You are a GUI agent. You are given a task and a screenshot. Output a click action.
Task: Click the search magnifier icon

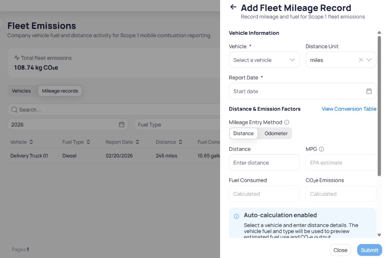point(14,110)
